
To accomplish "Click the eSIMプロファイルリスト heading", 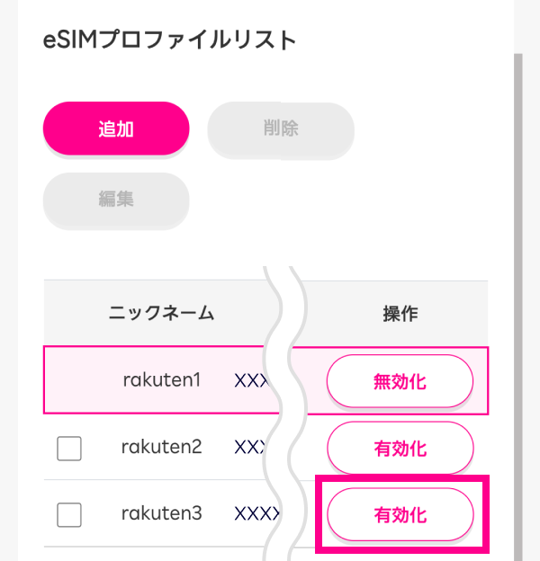I will point(169,40).
